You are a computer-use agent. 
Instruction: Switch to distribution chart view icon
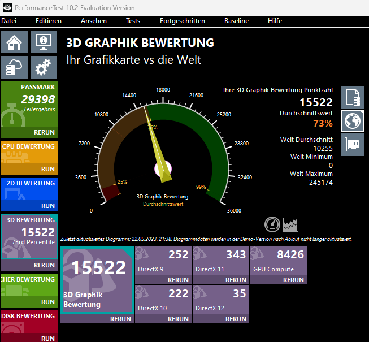pyautogui.click(x=290, y=224)
